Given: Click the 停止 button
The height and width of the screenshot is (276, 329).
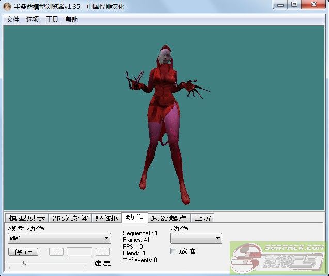Looking at the screenshot, I should tap(23, 252).
